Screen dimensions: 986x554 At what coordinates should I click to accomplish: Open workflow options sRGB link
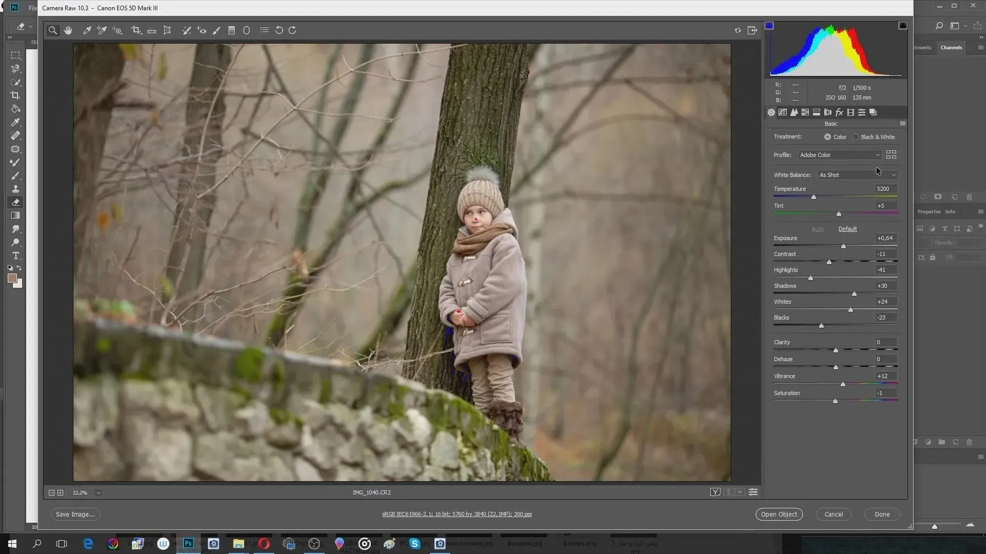coord(457,514)
